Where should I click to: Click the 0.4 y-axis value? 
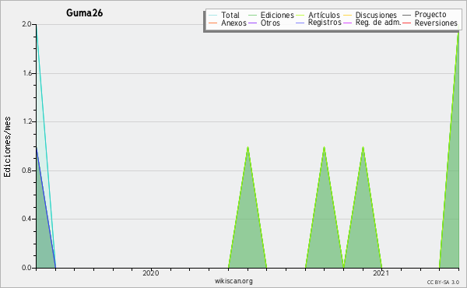pyautogui.click(x=26, y=219)
